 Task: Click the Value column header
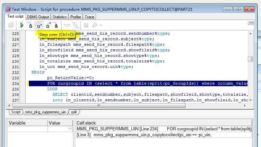60,123
